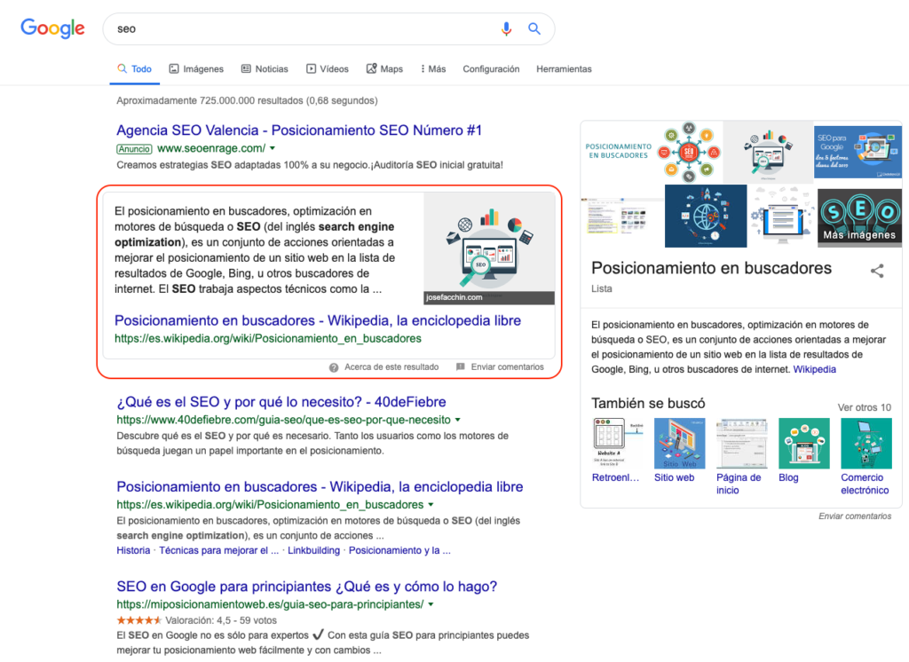909x662 pixels.
Task: Open 'SEO para Google' blue panel image
Action: tap(858, 152)
